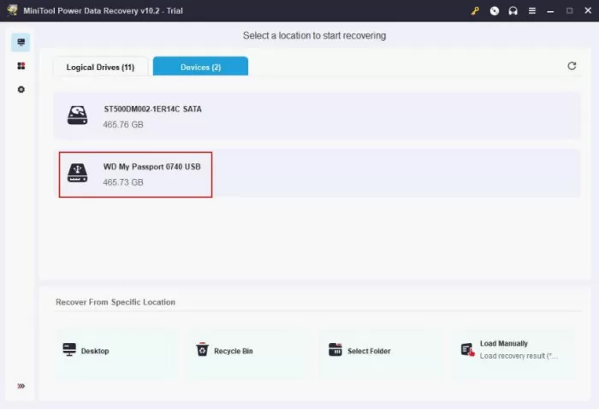The height and width of the screenshot is (409, 599).
Task: Select the This PC monitor icon in the sidebar
Action: click(21, 43)
